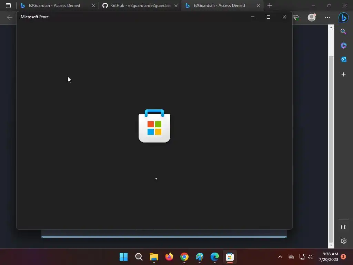Open the Outlook icon in Edge sidebar

click(x=344, y=59)
